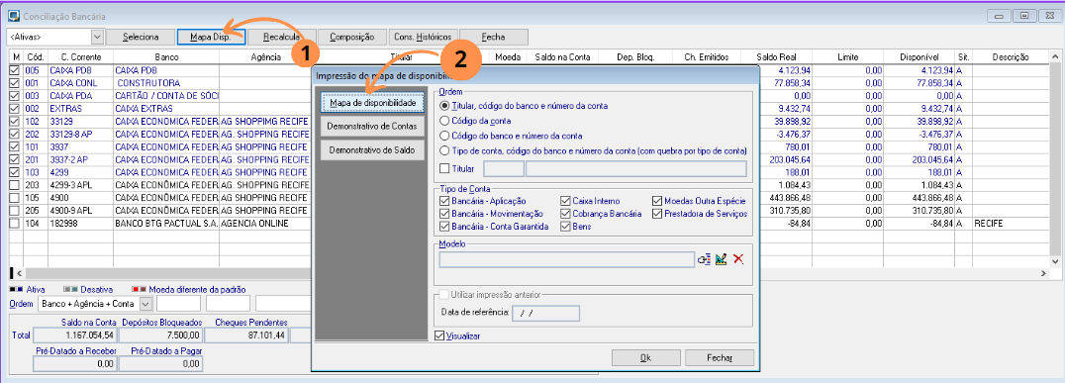This screenshot has width=1065, height=383.
Task: Click the Composição button
Action: (352, 37)
